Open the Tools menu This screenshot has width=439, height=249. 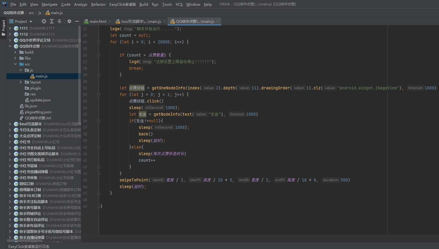pos(167,4)
